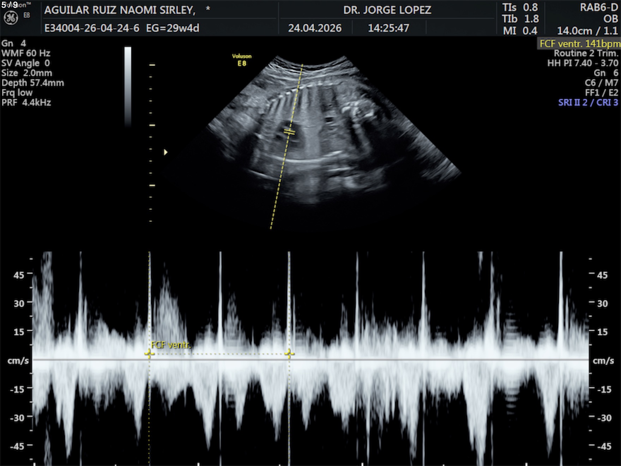Viewport: 621px width, 466px height.
Task: Select the gestational age EG=29w4d text
Action: pyautogui.click(x=173, y=28)
